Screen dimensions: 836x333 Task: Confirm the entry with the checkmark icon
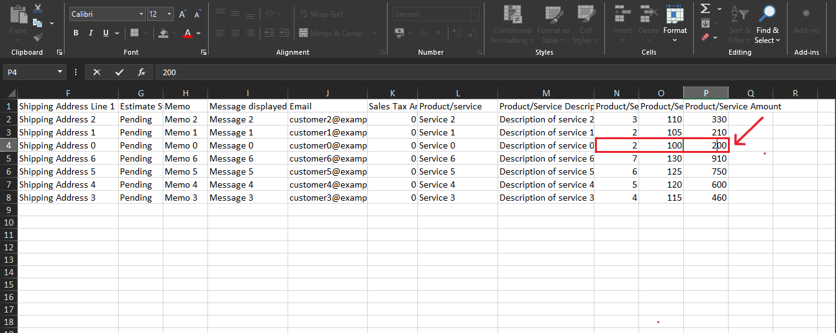click(119, 72)
